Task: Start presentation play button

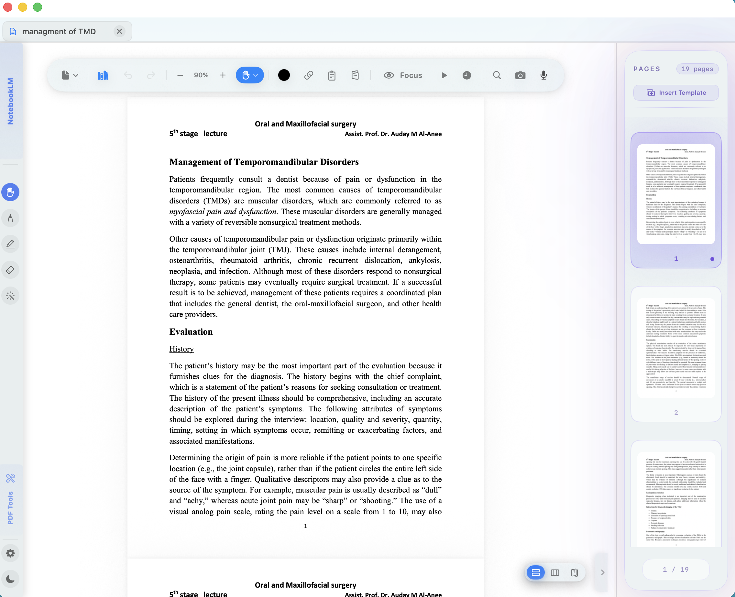Action: click(x=444, y=75)
